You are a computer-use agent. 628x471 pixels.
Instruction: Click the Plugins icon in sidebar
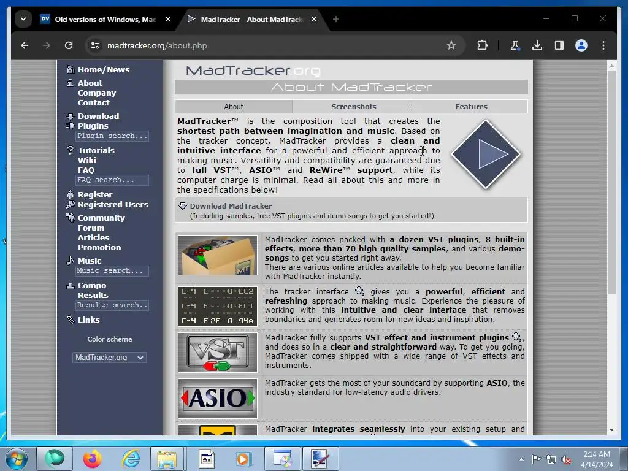point(71,126)
